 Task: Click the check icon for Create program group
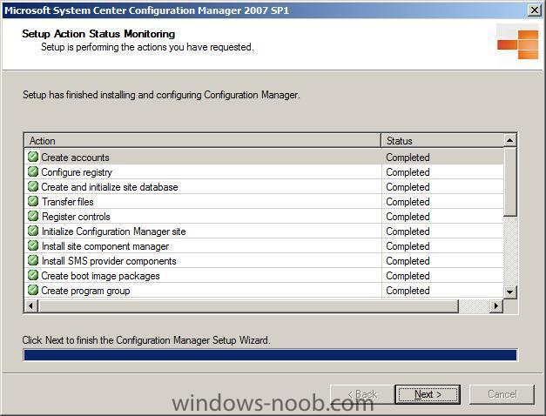33,290
